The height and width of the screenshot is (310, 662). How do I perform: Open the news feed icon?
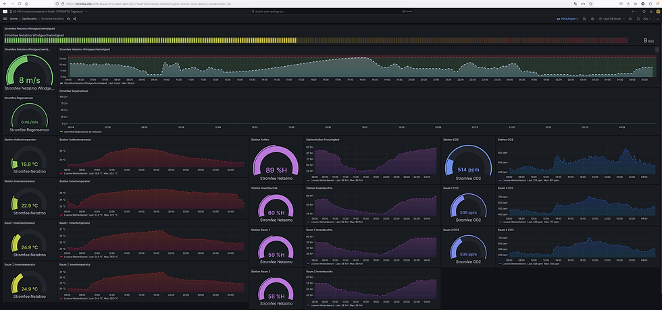coord(650,11)
